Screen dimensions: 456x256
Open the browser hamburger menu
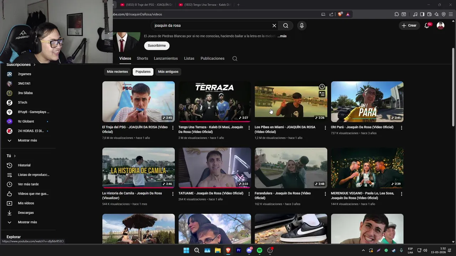pos(451,14)
